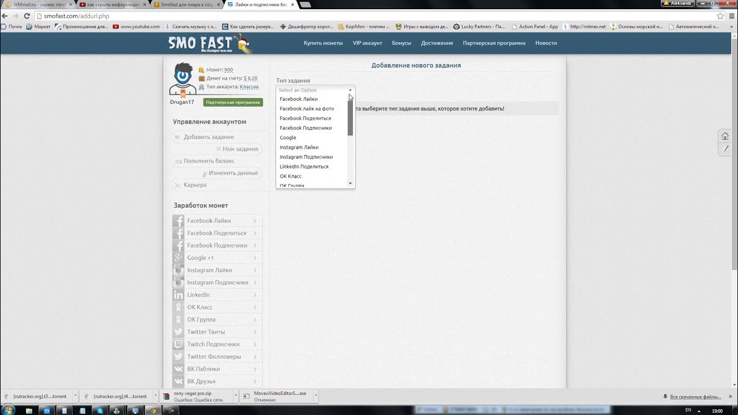Click the Google+ icon in earnings list
This screenshot has height=415, width=738.
click(x=178, y=258)
